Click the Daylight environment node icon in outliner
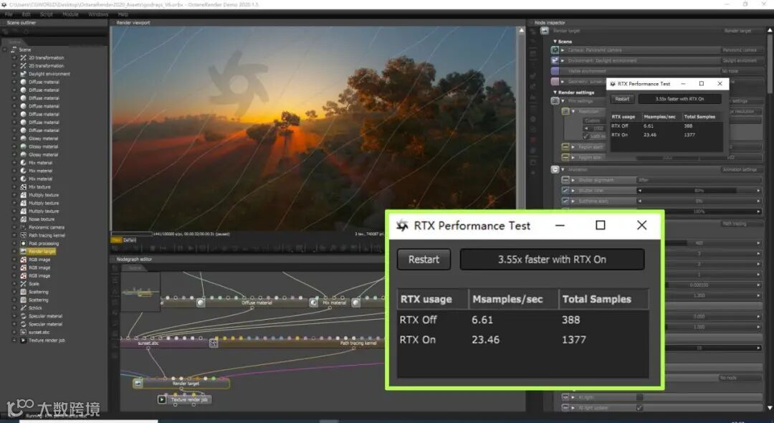 click(23, 74)
